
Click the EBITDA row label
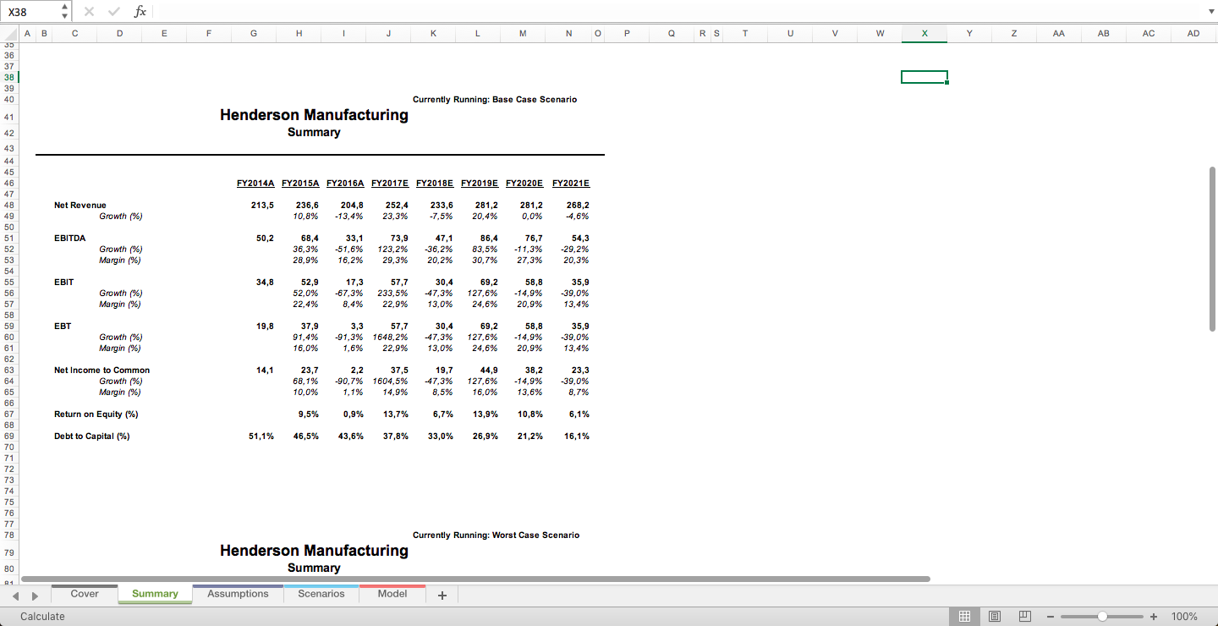[70, 239]
